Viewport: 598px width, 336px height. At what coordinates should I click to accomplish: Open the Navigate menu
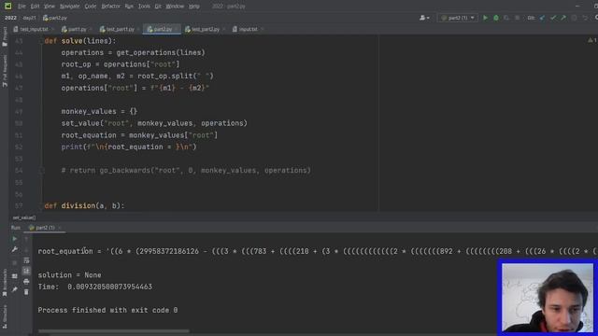(x=69, y=7)
